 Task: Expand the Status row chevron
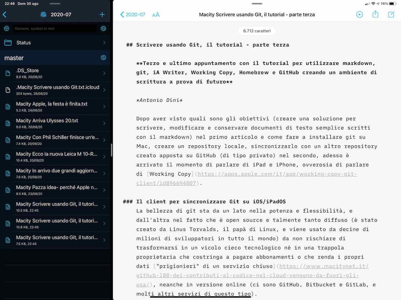click(104, 42)
